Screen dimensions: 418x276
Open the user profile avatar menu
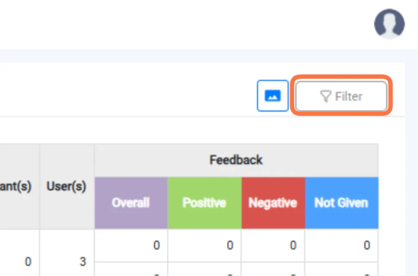point(390,24)
